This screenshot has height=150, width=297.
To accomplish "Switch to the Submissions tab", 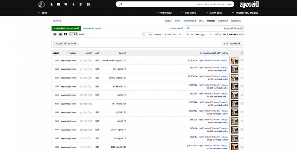I will 190,21.
